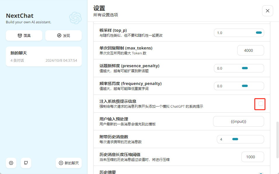279x174 pixels.
Task: Close the 设置 panel with X
Action: coord(267,11)
